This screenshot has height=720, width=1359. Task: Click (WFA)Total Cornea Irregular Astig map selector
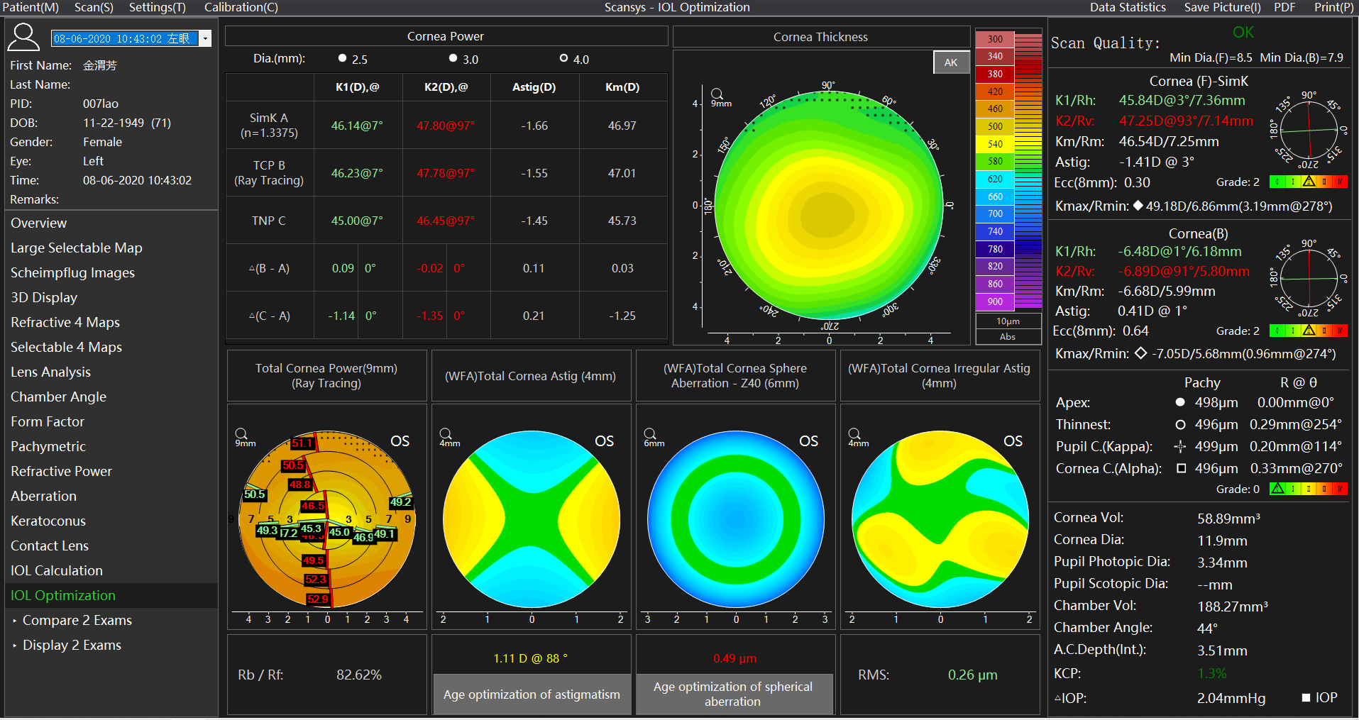(x=940, y=376)
